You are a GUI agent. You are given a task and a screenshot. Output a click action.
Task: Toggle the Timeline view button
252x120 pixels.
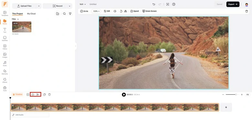(17, 95)
